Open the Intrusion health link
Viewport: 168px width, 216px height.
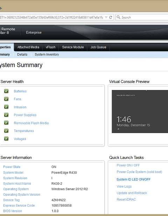click(x=20, y=107)
